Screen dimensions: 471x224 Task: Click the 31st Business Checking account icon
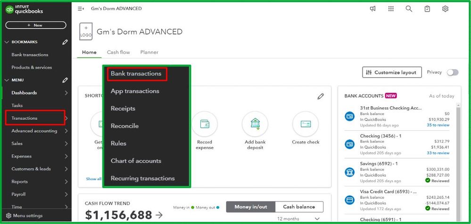350,116
